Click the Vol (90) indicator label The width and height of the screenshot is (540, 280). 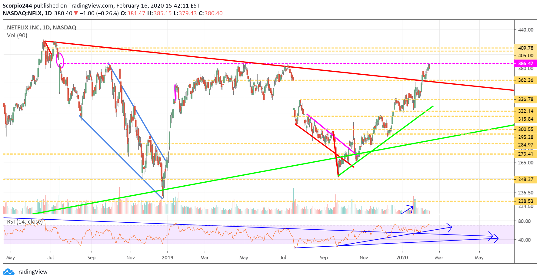tap(17, 35)
